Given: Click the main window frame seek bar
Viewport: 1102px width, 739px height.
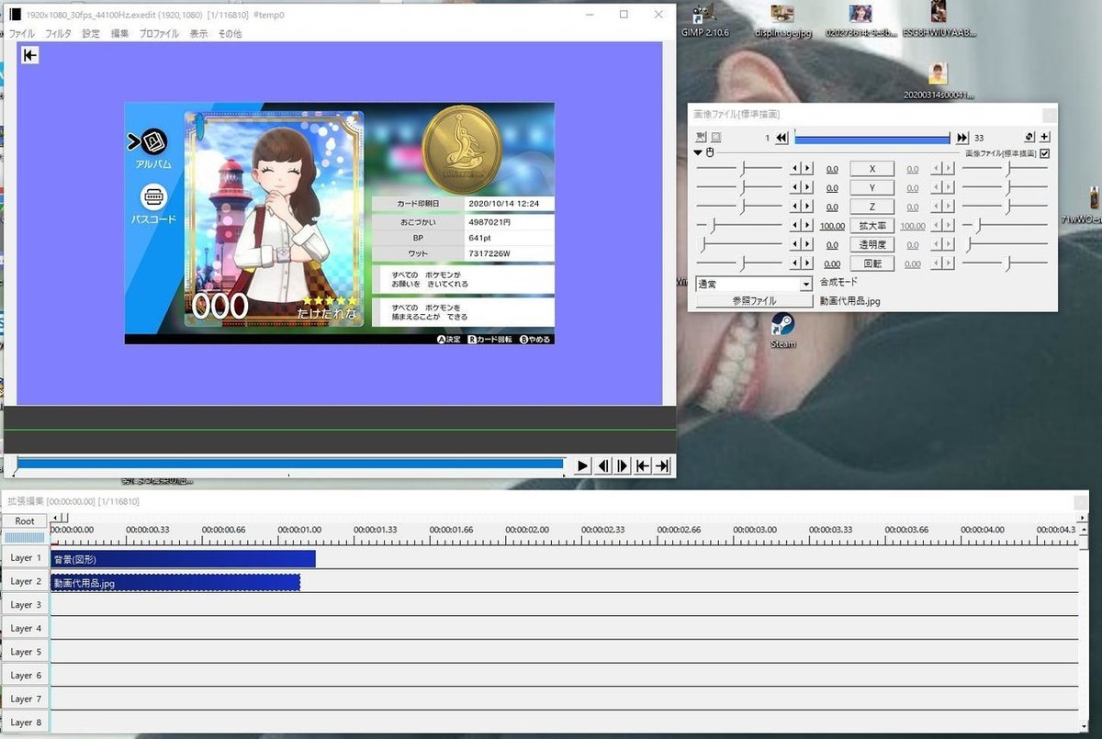Looking at the screenshot, I should click(x=290, y=465).
